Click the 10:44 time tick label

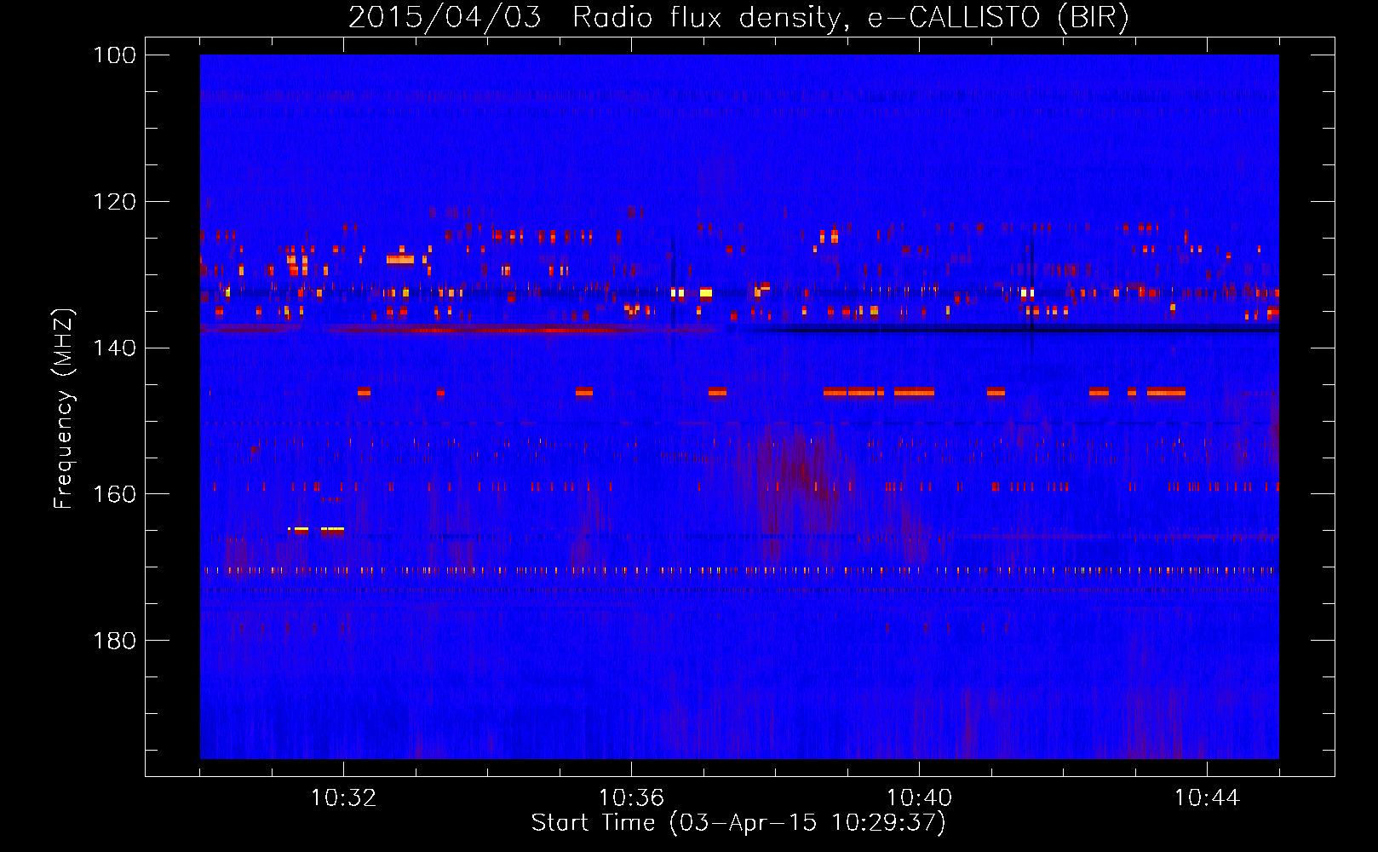pyautogui.click(x=1207, y=798)
